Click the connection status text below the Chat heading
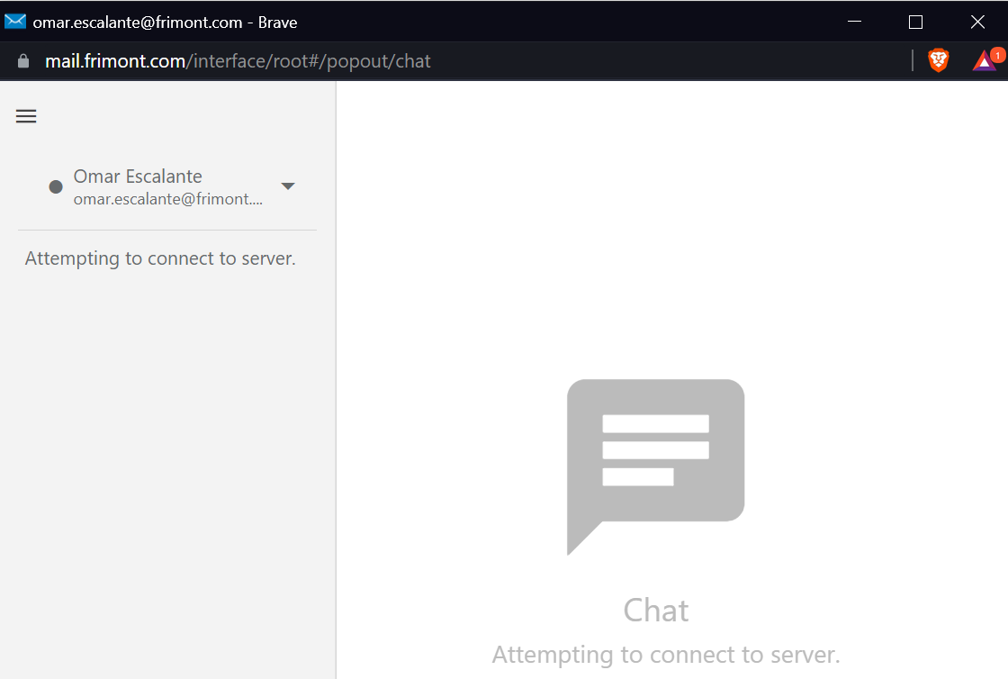The width and height of the screenshot is (1008, 679). [665, 655]
